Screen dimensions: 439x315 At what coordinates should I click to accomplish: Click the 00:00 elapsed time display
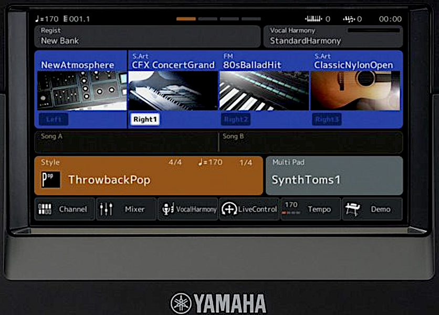390,19
